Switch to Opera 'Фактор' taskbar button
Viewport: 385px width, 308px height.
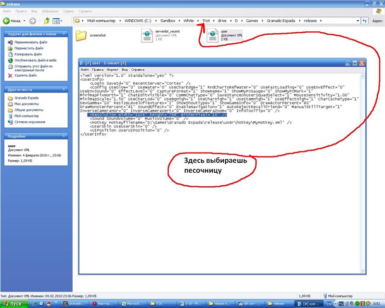(103, 304)
